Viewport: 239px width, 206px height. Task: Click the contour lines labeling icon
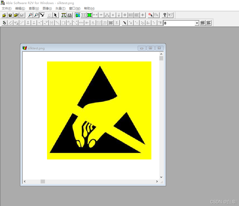click(x=99, y=23)
